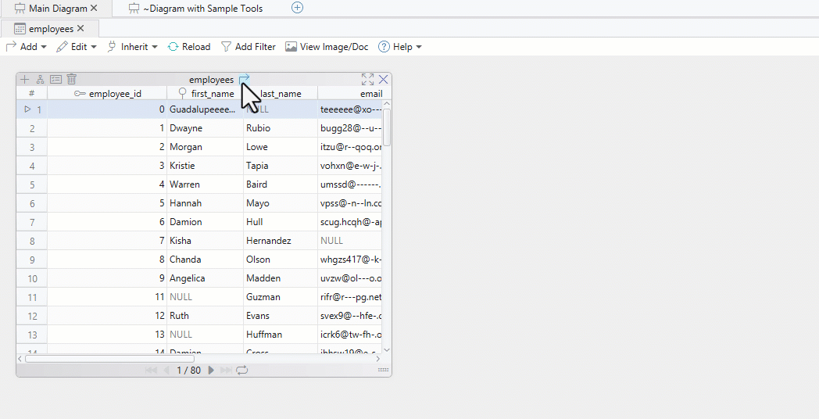Select the Ruth cell

click(206, 316)
